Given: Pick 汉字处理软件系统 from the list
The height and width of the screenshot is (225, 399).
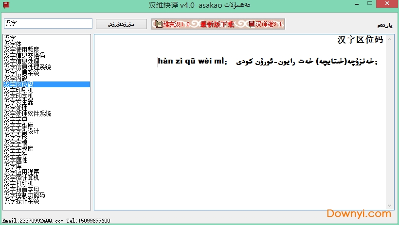Looking at the screenshot, I should [x=27, y=113].
